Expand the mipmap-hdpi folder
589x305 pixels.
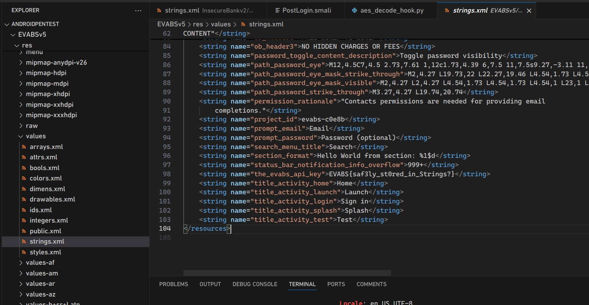(x=21, y=73)
